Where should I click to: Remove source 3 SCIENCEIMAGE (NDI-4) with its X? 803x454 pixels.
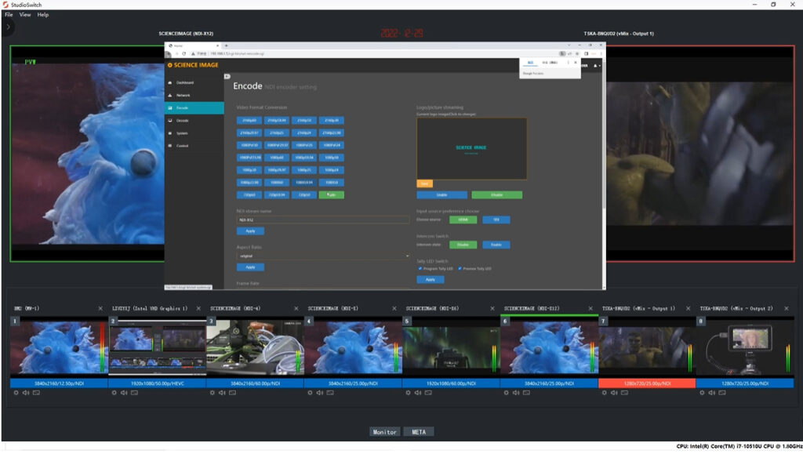click(x=296, y=309)
